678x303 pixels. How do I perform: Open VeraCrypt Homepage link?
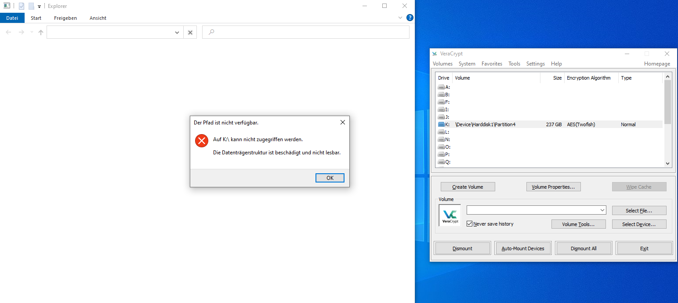tap(657, 64)
